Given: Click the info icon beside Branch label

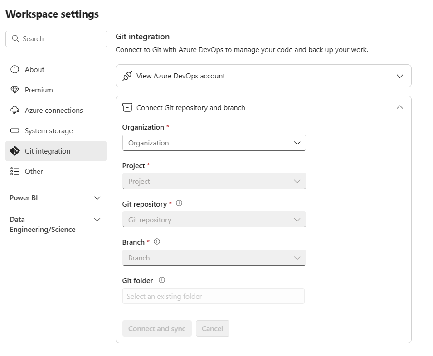Looking at the screenshot, I should click(156, 241).
